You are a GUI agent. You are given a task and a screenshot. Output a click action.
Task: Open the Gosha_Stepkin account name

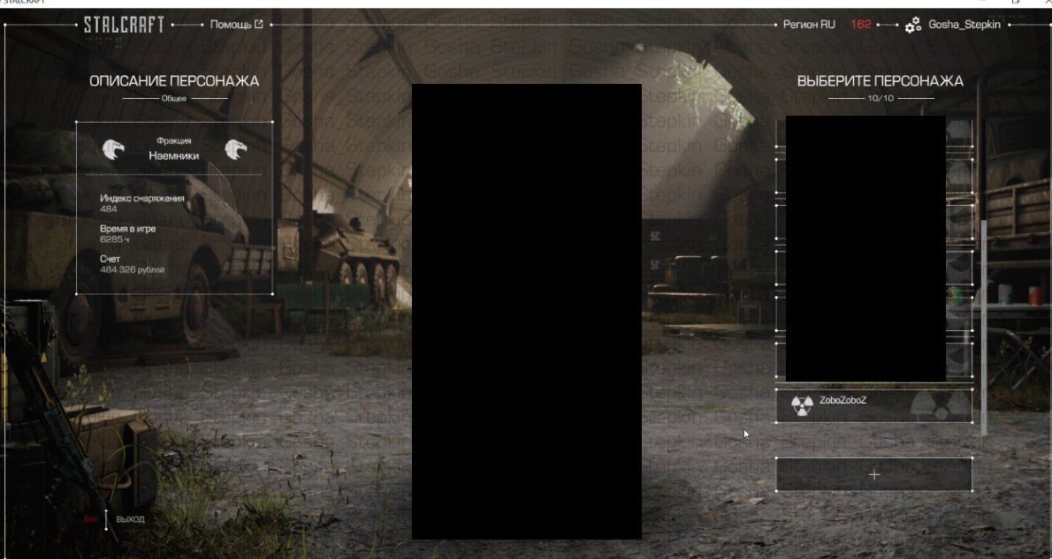964,24
